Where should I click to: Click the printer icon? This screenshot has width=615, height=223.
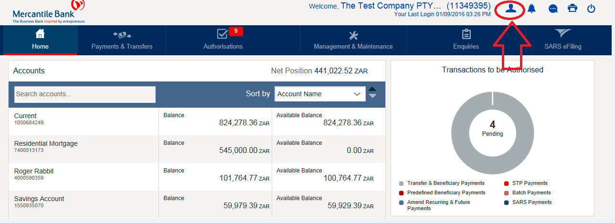(572, 9)
